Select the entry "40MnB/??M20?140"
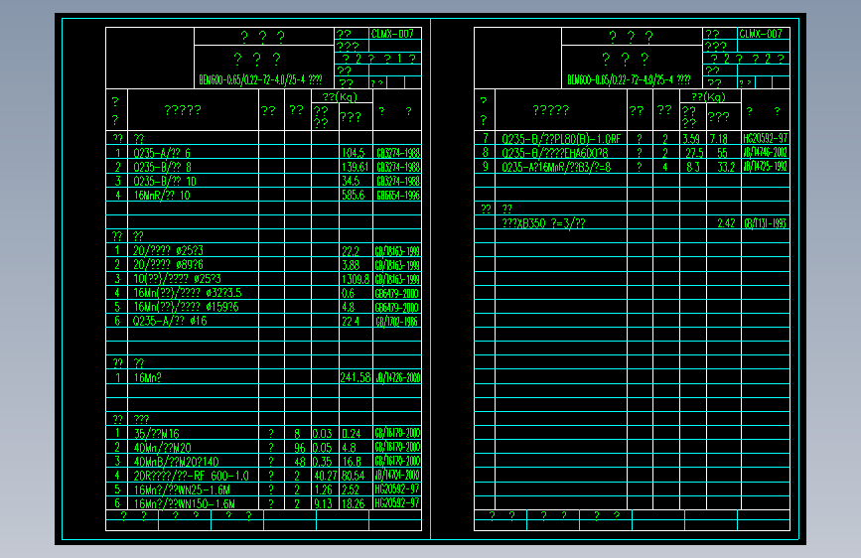861x558 pixels. click(176, 462)
